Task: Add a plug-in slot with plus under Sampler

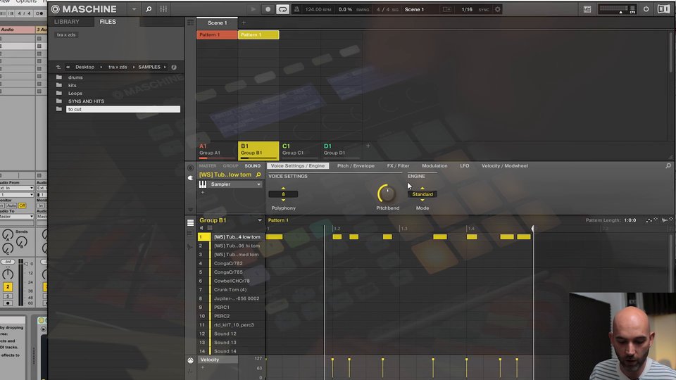Action: [203, 192]
